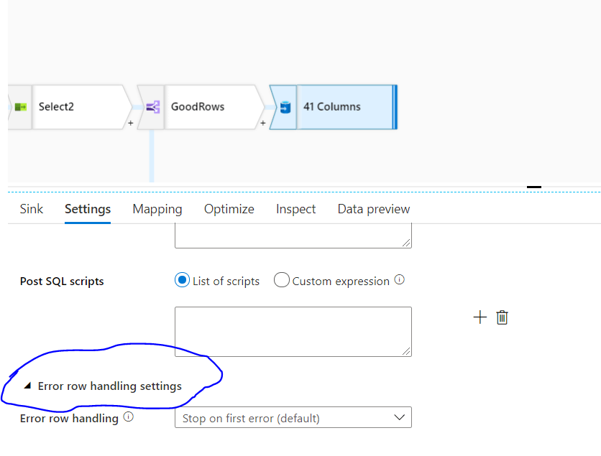Go to the Optimize tab
This screenshot has width=601, height=456.
tap(229, 209)
